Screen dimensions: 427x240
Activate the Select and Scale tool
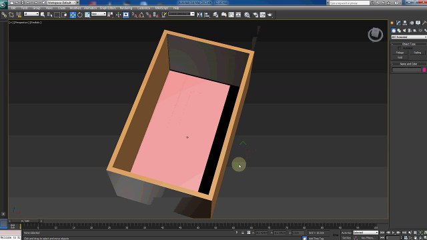[87, 15]
